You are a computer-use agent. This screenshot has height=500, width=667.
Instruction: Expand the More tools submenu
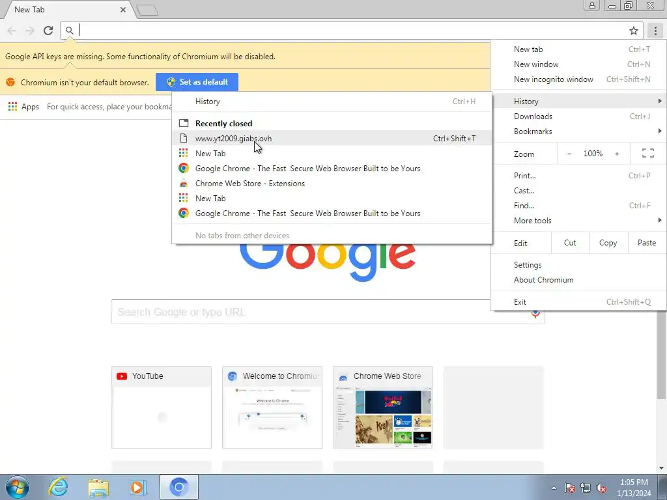[578, 221]
